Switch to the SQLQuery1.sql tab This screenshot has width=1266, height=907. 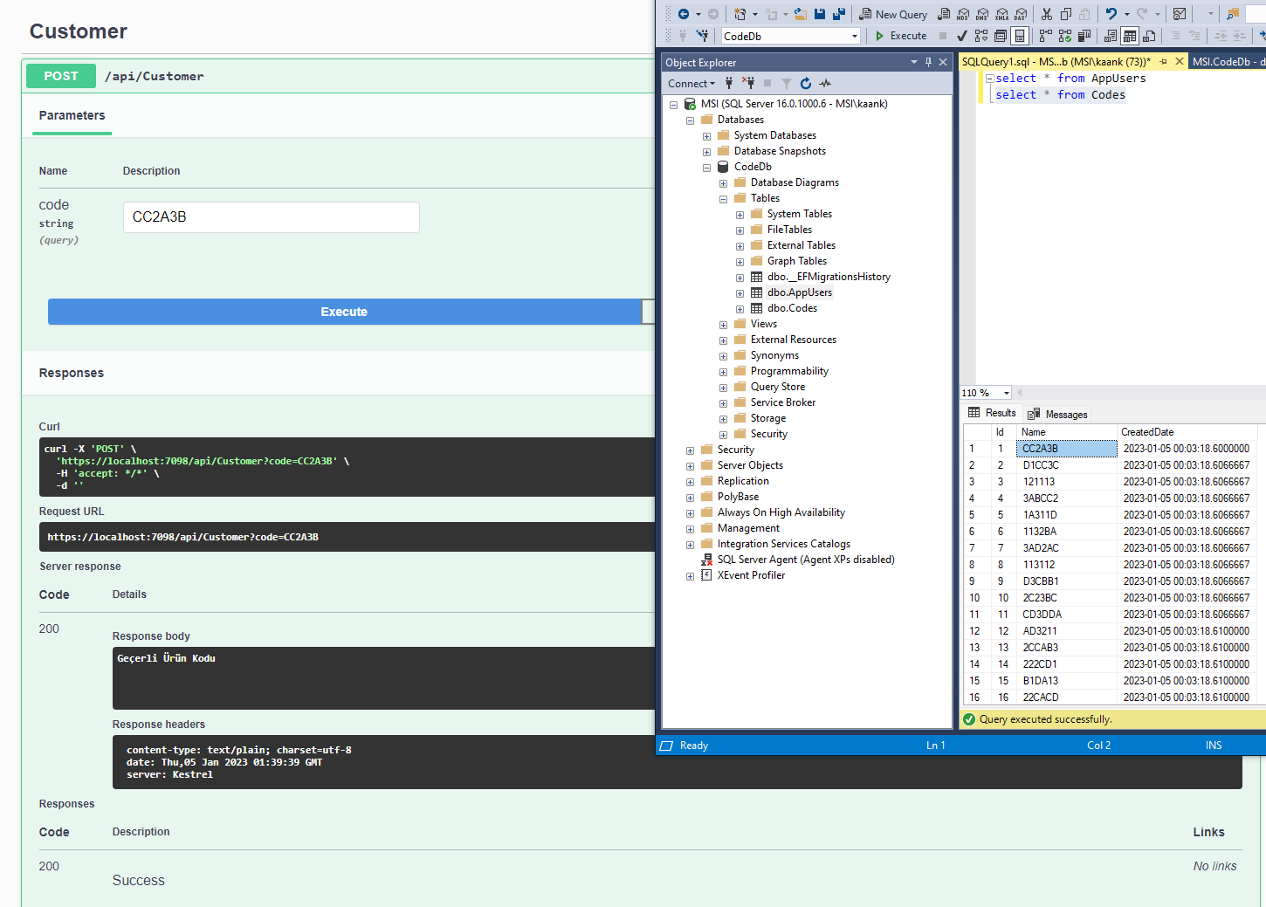point(1056,62)
